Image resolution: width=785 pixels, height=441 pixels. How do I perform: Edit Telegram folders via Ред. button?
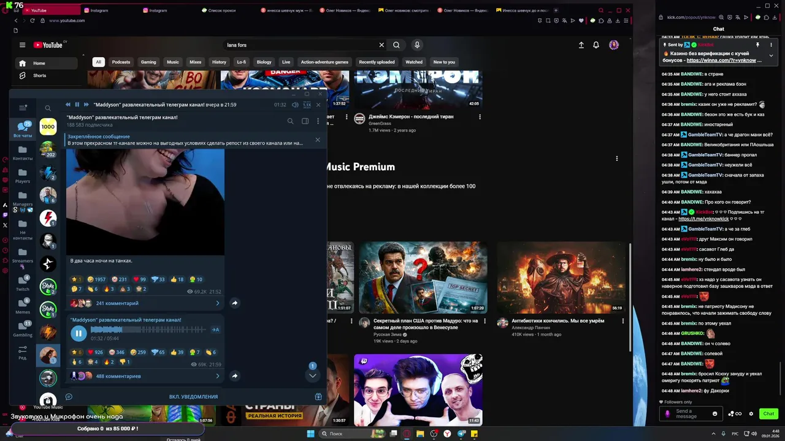[x=23, y=353]
